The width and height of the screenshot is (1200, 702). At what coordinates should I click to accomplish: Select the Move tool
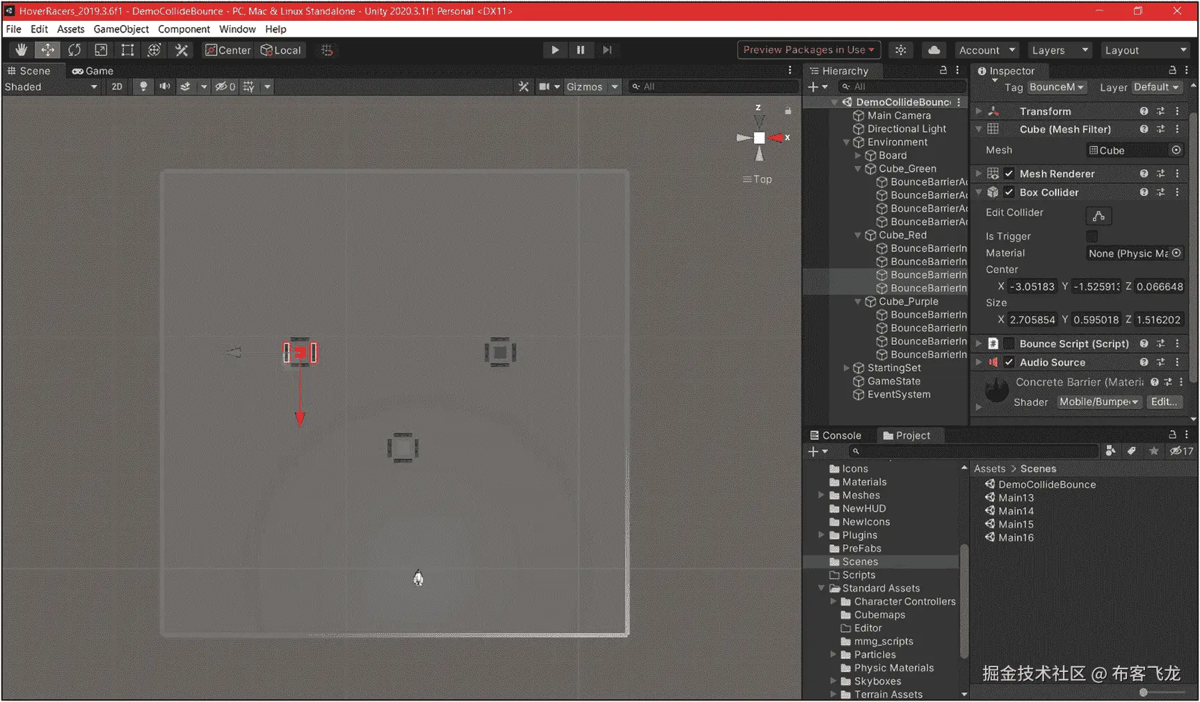point(48,50)
